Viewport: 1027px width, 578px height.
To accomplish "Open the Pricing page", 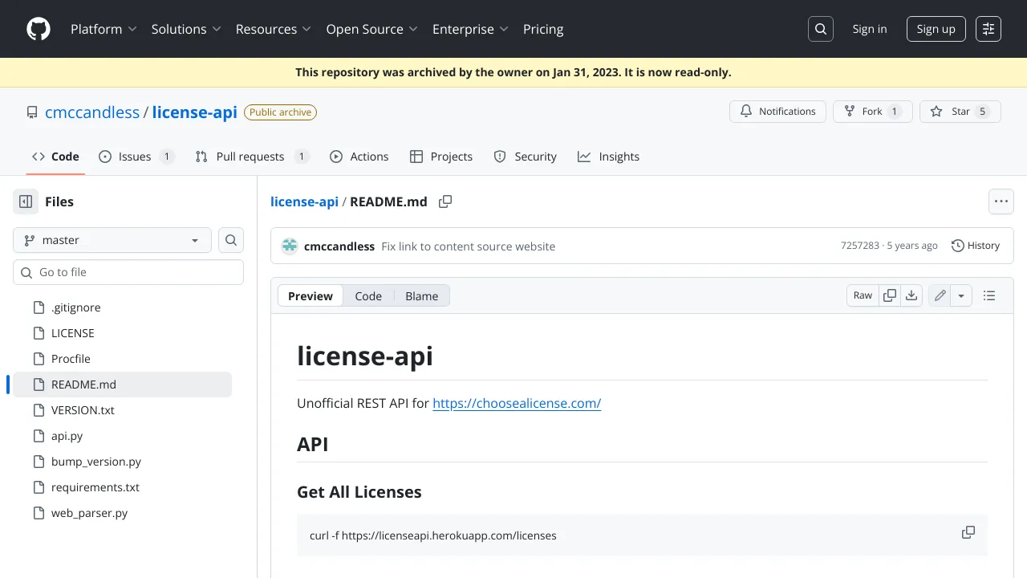I will pyautogui.click(x=543, y=29).
